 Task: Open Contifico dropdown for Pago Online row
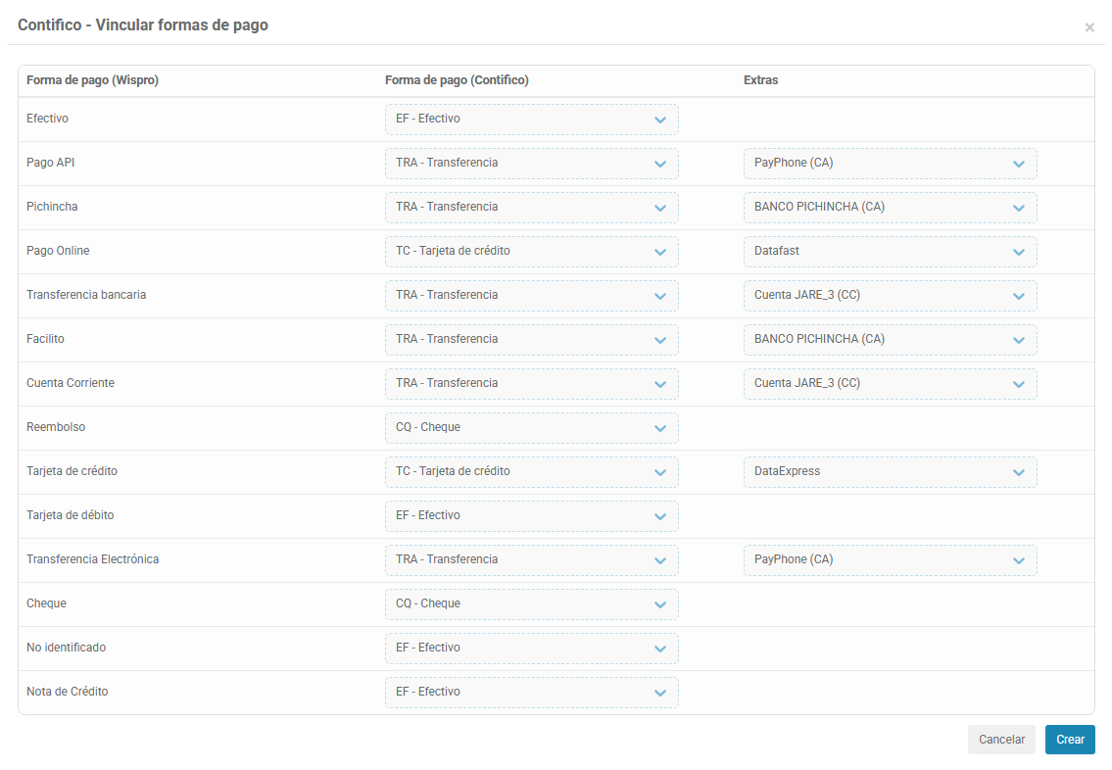pyautogui.click(x=532, y=251)
